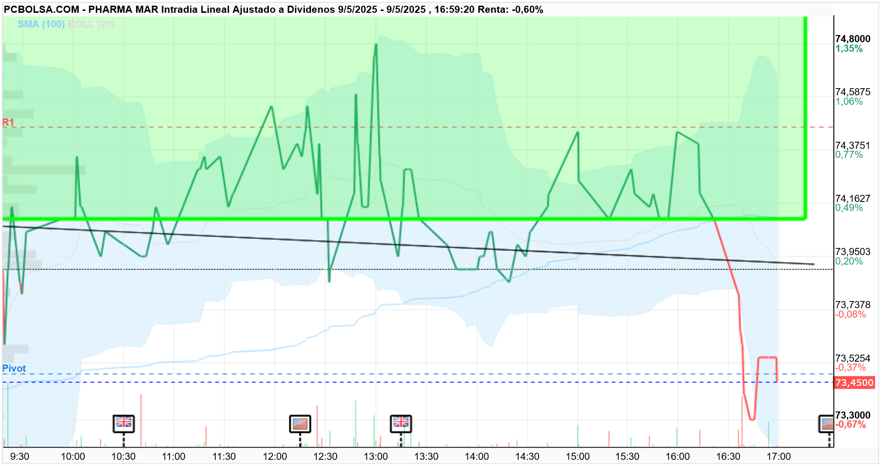Image resolution: width=881 pixels, height=466 pixels.
Task: Click the 73,7378 price axis label
Action: tap(853, 305)
